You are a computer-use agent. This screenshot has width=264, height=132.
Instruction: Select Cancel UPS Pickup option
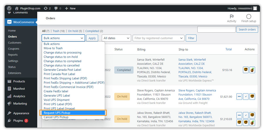coord(73,117)
